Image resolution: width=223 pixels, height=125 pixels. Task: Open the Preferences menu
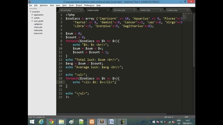coord(89,6)
